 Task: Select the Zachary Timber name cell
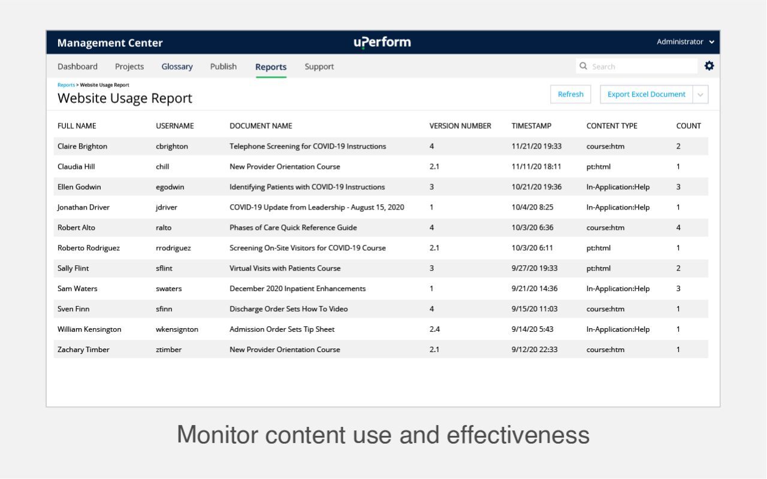tap(83, 350)
